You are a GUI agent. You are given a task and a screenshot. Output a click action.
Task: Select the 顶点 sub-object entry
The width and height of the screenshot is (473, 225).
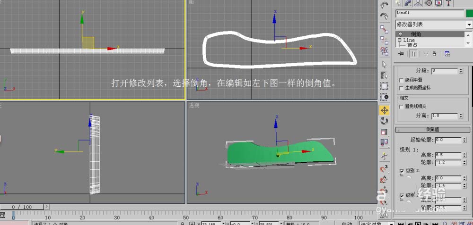tap(412, 45)
